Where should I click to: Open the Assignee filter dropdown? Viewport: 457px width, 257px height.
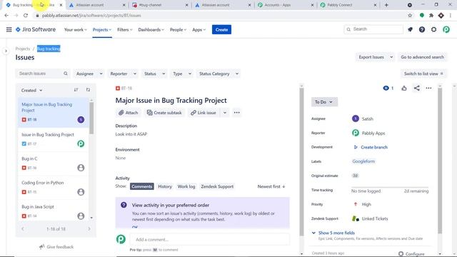click(89, 74)
